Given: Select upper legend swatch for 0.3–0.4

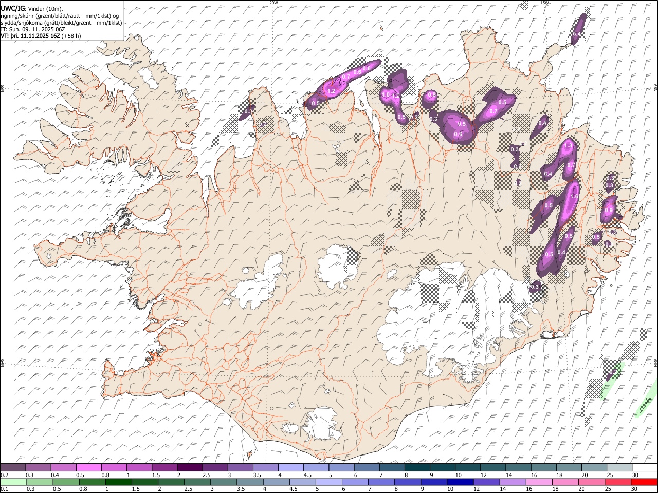Looking at the screenshot, I should point(39,468).
